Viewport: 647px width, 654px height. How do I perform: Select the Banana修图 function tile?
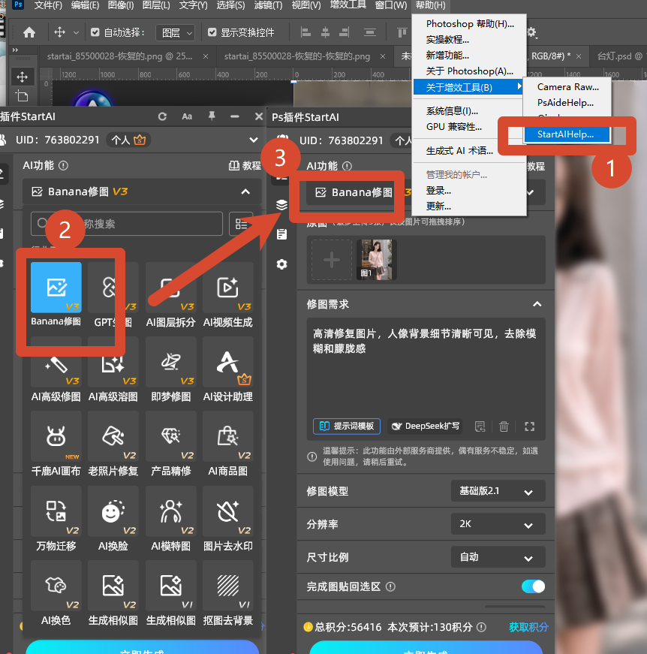pyautogui.click(x=56, y=296)
